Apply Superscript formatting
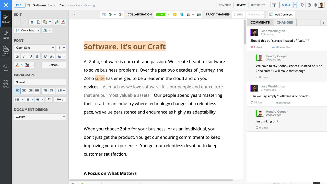Screen dimensions: 327x184 pos(45,56)
